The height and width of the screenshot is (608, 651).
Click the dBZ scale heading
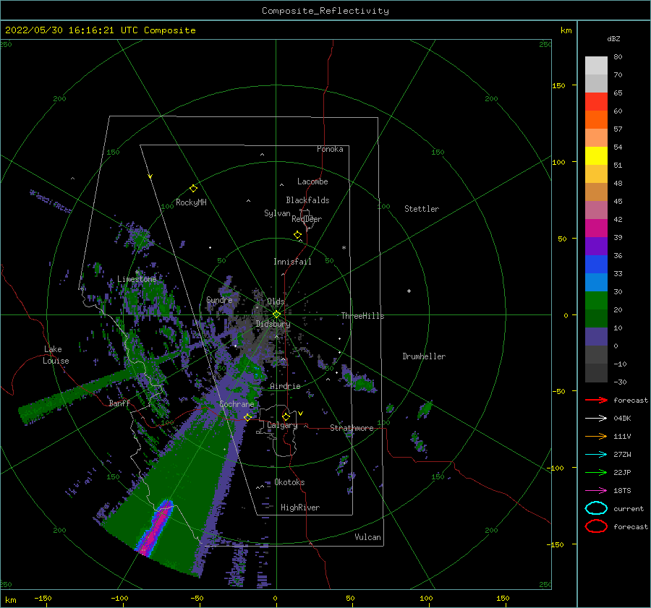613,38
